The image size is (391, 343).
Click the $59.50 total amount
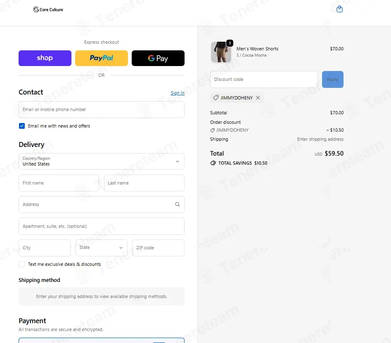pos(334,154)
